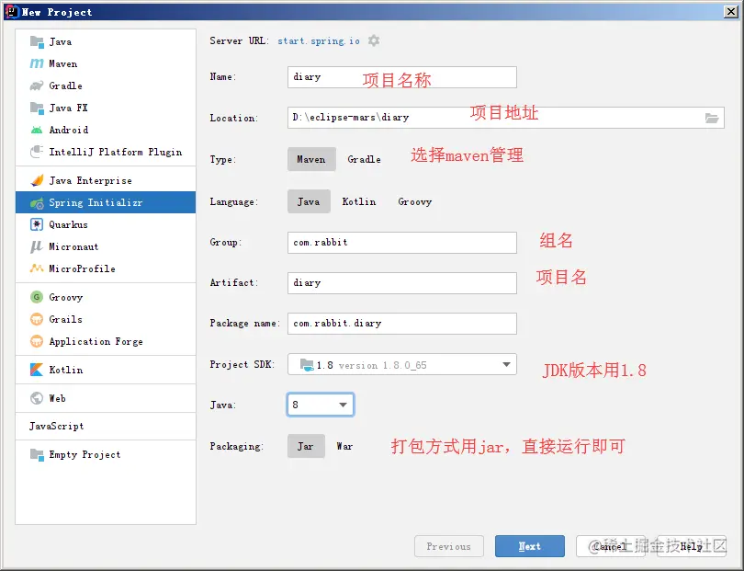Click the Next button
Screen dimensions: 744x571
click(x=530, y=546)
